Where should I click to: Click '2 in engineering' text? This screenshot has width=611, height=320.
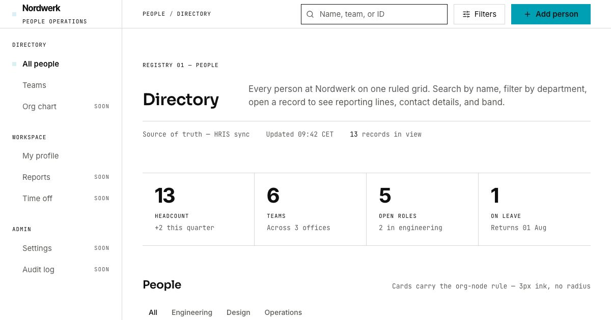click(x=410, y=228)
